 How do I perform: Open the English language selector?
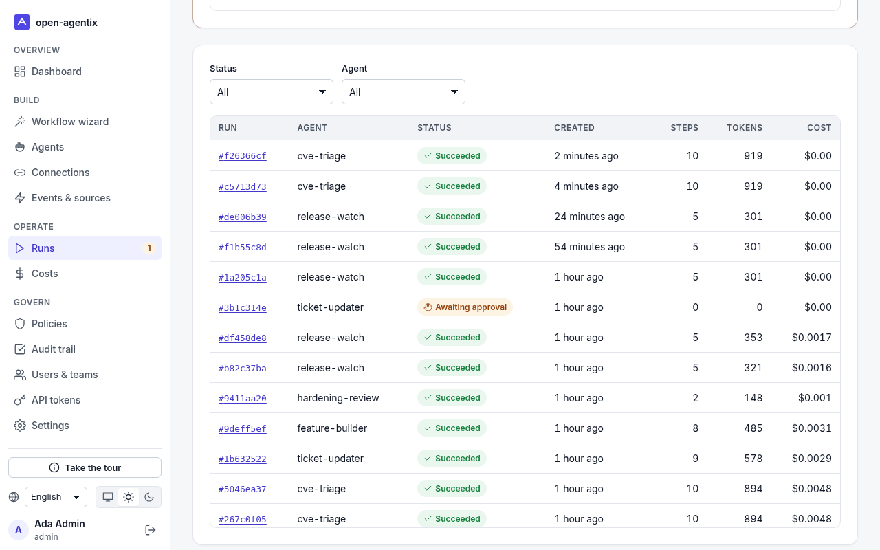click(56, 497)
